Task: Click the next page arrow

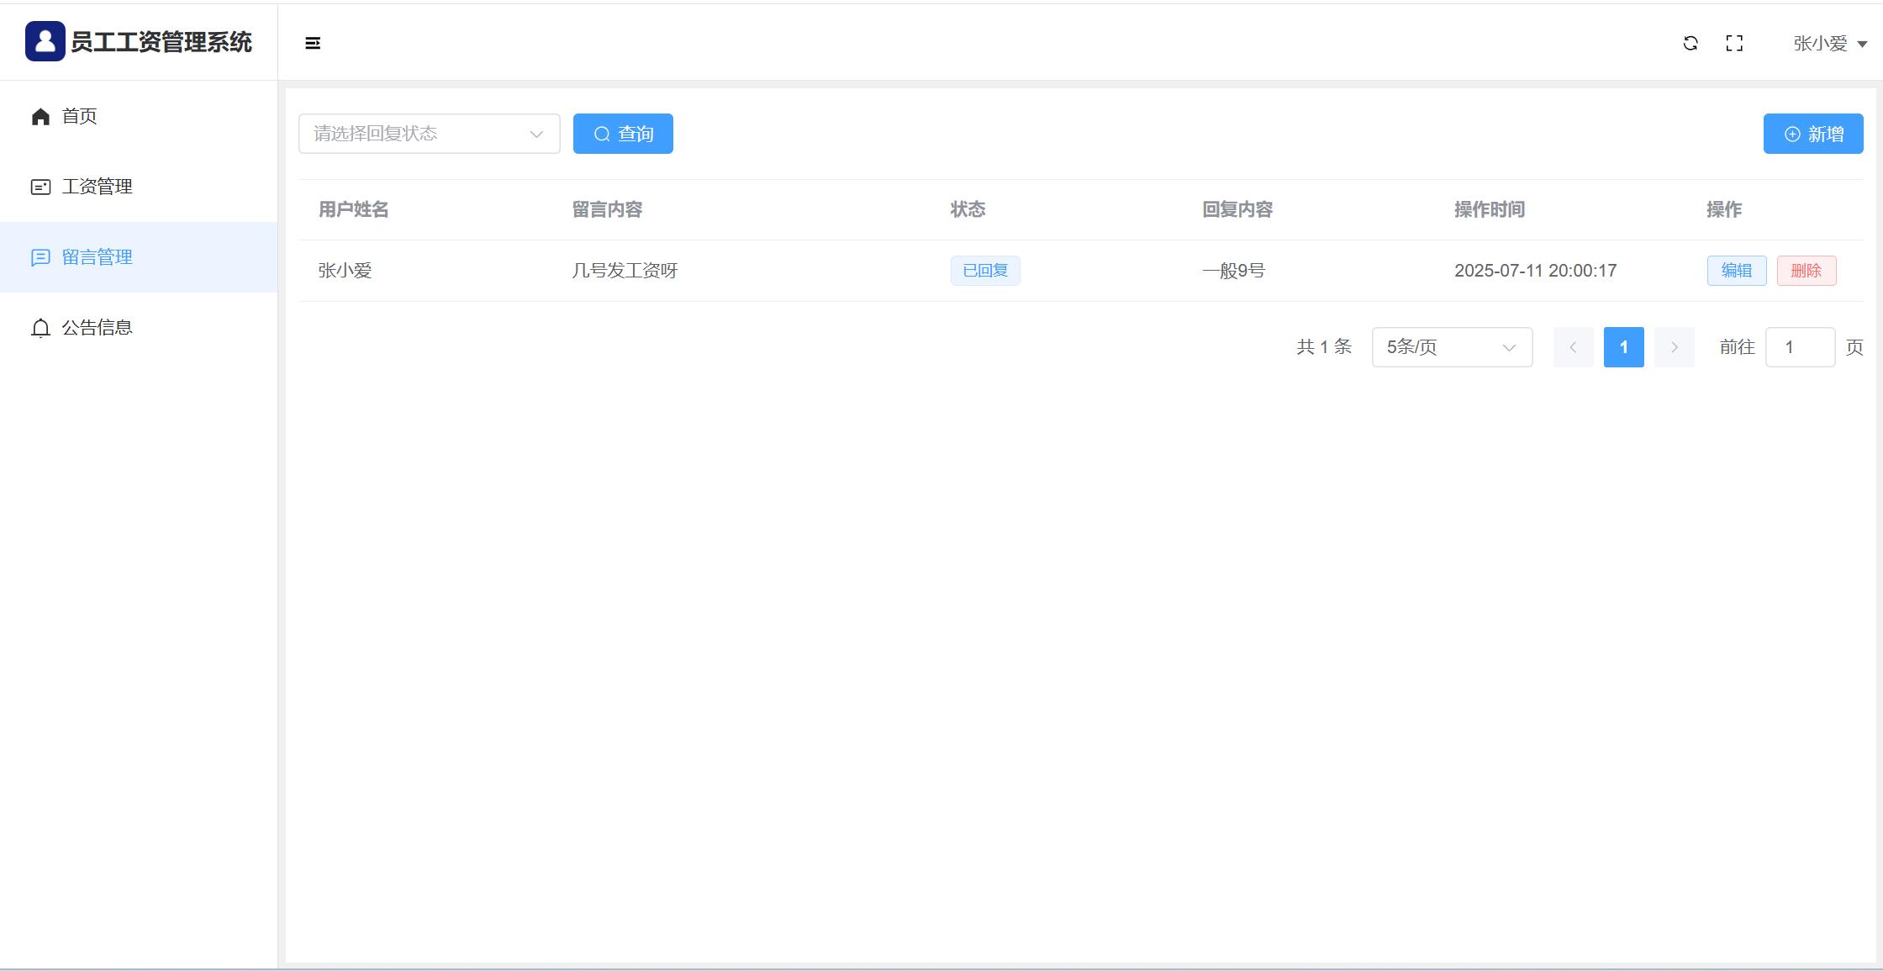Action: pyautogui.click(x=1674, y=347)
